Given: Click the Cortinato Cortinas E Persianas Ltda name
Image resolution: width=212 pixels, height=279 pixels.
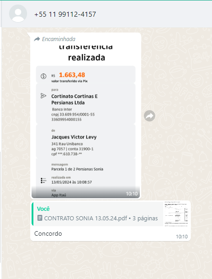Looking at the screenshot, I should (74, 99).
